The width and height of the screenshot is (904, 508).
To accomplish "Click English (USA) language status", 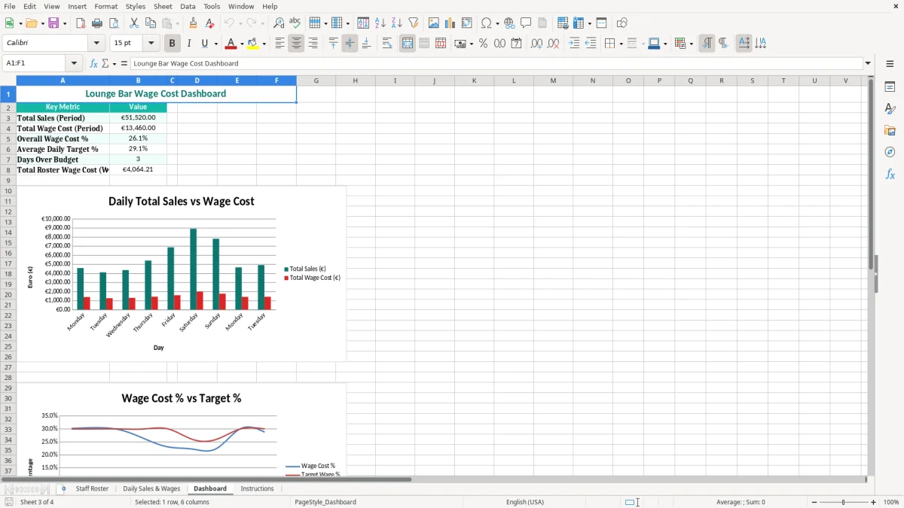I will 525,502.
